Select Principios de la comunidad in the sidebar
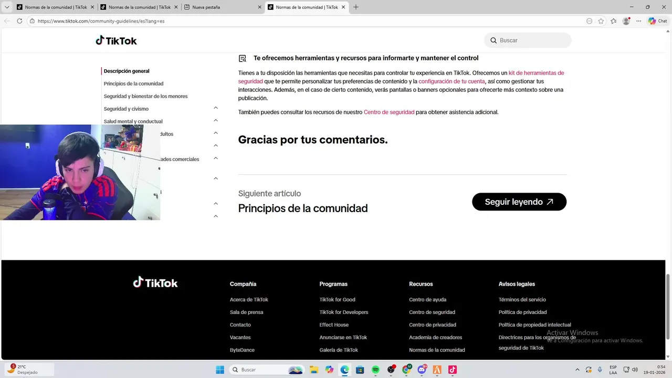This screenshot has height=378, width=672. click(x=133, y=83)
